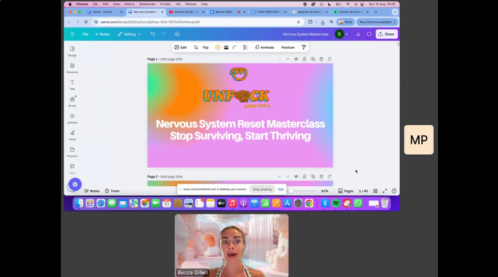Open the corner rounding option

pyautogui.click(x=235, y=48)
